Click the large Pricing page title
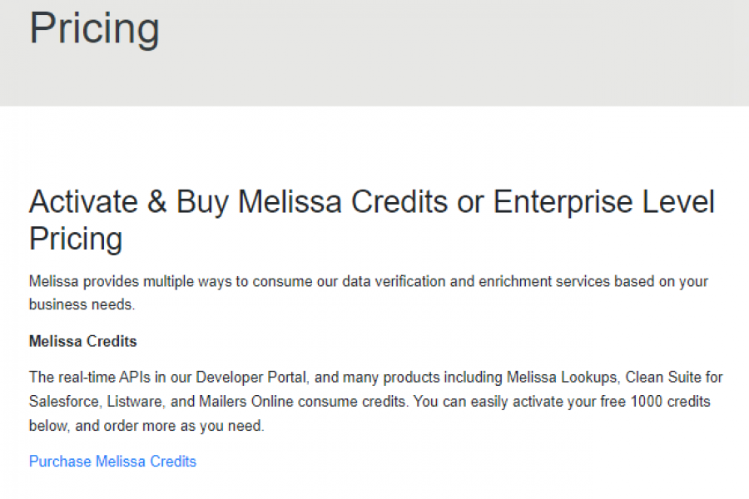Viewport: 749px width, 499px height. (94, 27)
